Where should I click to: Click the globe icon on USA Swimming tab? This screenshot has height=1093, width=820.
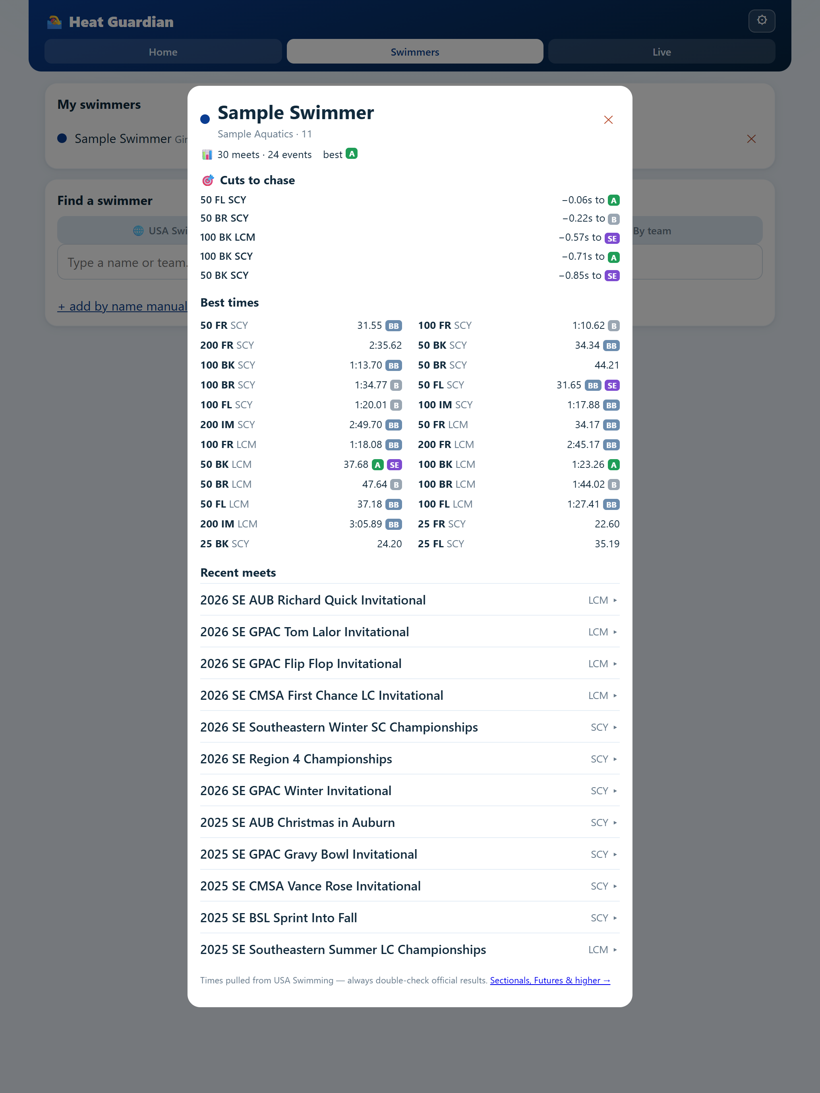[x=138, y=231]
